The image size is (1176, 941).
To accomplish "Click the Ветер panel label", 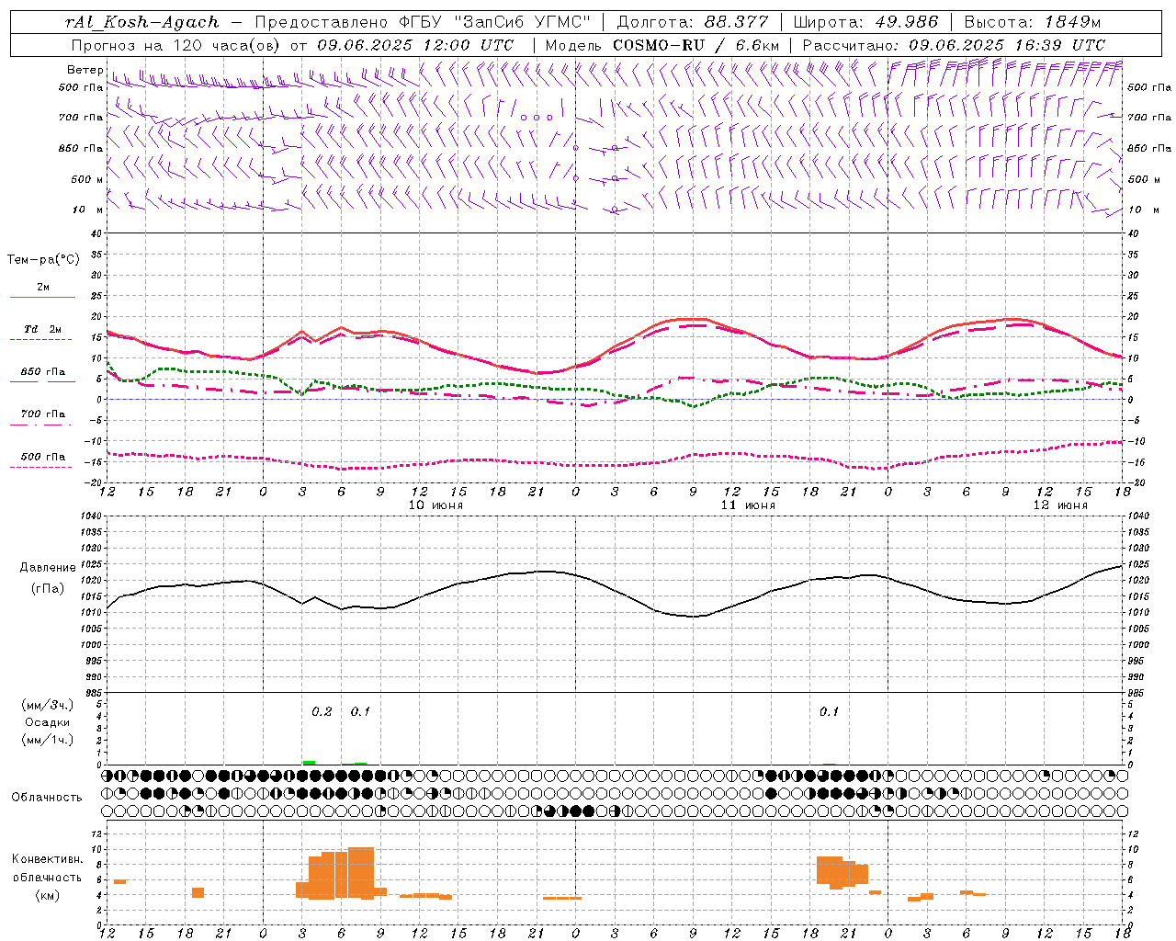I will pyautogui.click(x=85, y=70).
